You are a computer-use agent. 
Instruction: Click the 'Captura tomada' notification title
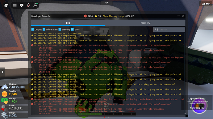197,99
